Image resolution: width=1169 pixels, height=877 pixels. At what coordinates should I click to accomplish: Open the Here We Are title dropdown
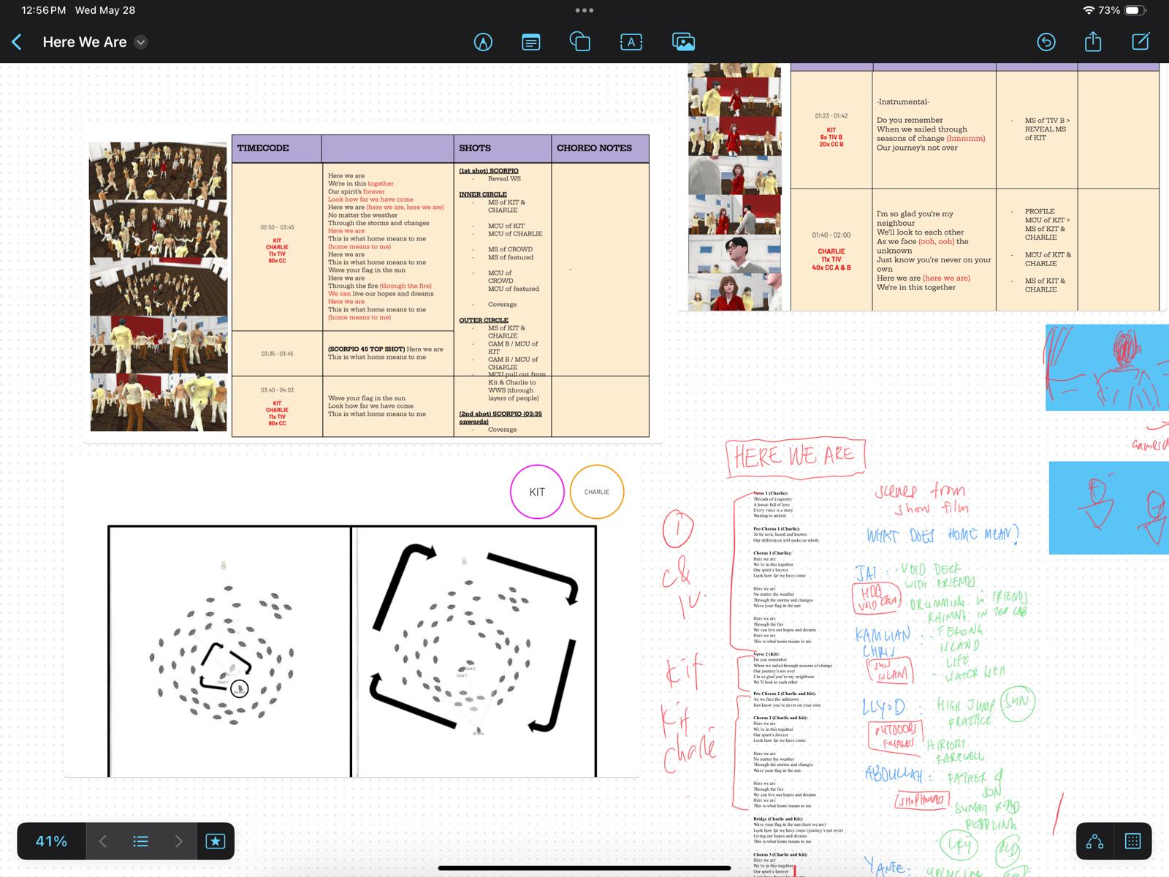141,42
